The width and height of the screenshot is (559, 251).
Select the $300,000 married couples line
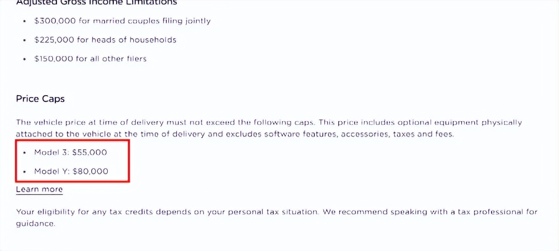coord(122,21)
